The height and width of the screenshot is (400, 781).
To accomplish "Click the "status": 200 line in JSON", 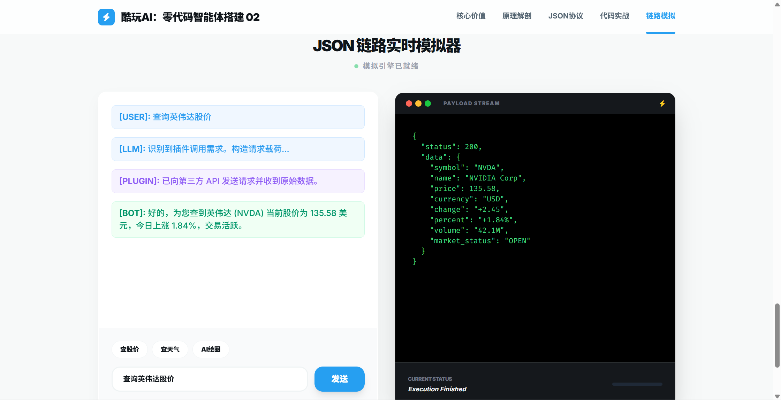I will click(x=452, y=147).
